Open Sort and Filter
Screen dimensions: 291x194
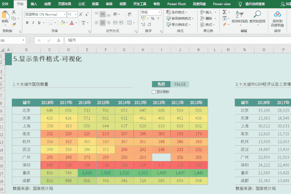point(240,18)
